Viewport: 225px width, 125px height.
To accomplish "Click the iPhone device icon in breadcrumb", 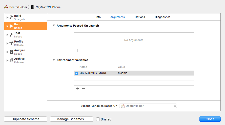I will coord(32,7).
